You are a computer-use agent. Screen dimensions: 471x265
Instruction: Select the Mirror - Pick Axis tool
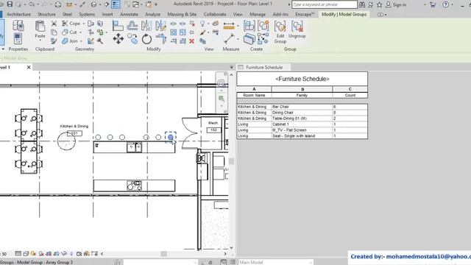(x=146, y=26)
